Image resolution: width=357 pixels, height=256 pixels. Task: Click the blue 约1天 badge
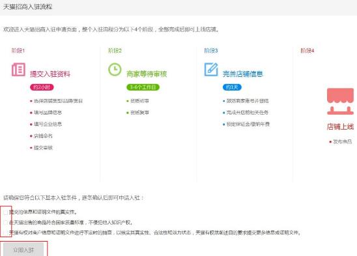click(x=232, y=87)
